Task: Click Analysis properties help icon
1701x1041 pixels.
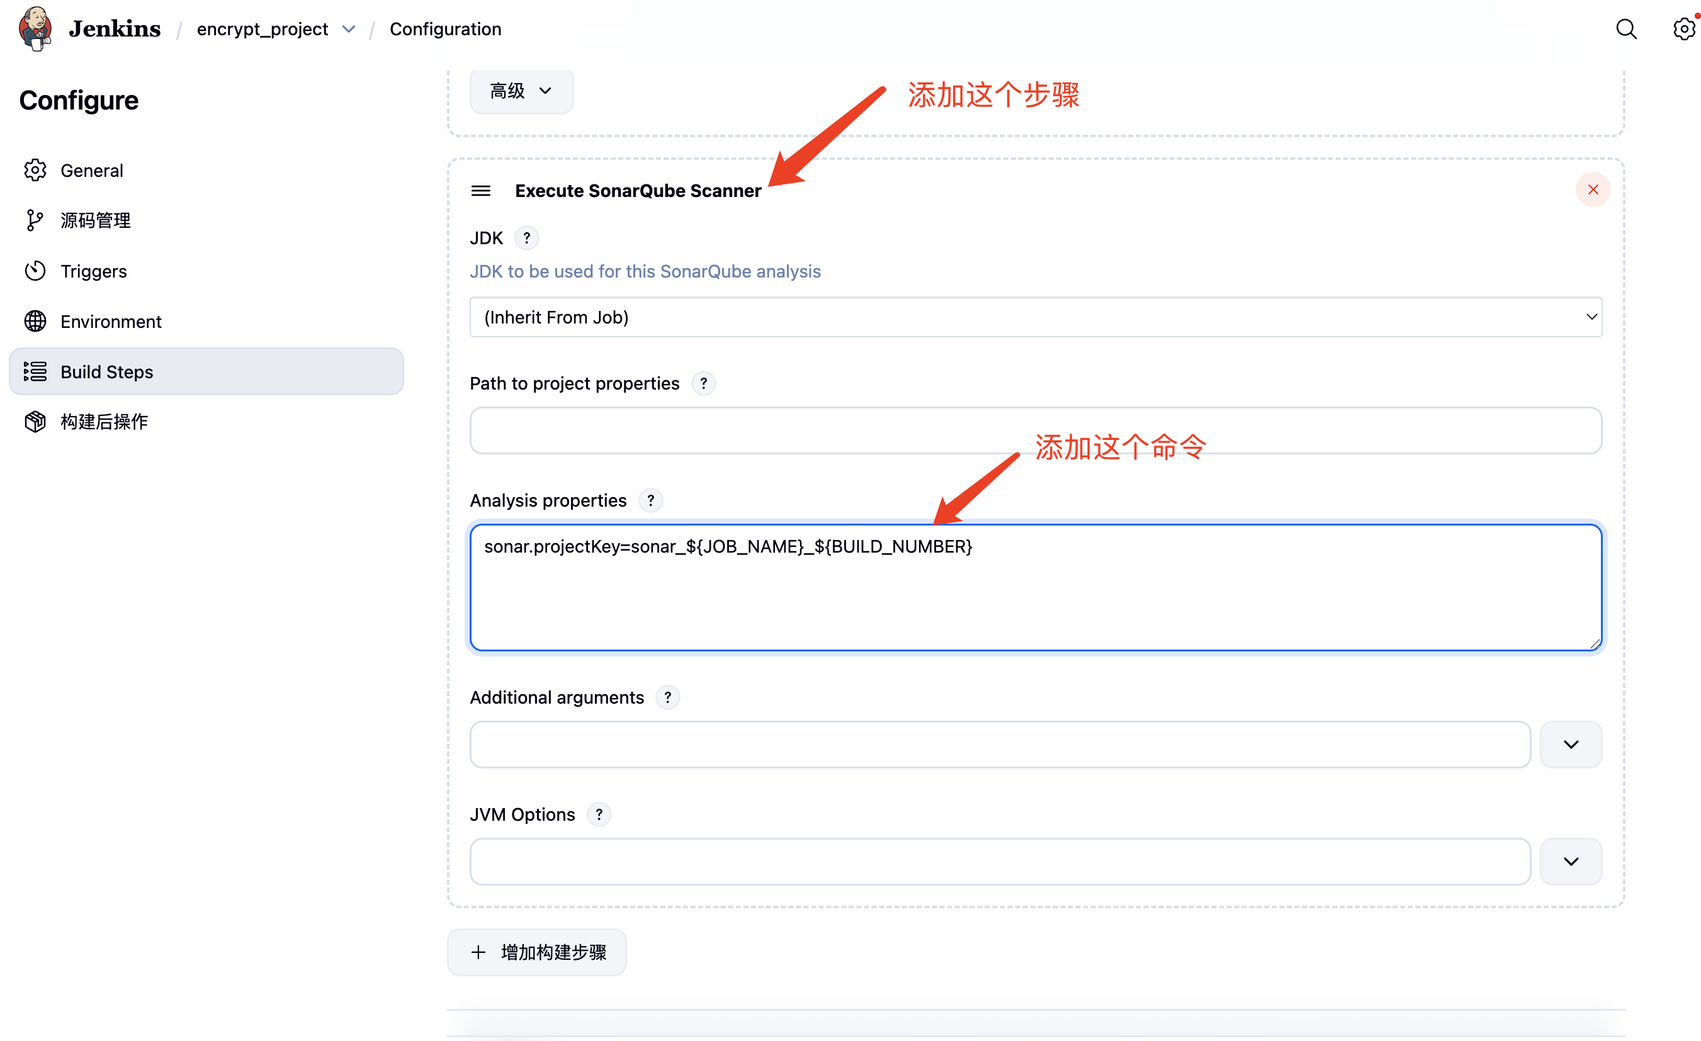Action: pyautogui.click(x=650, y=500)
